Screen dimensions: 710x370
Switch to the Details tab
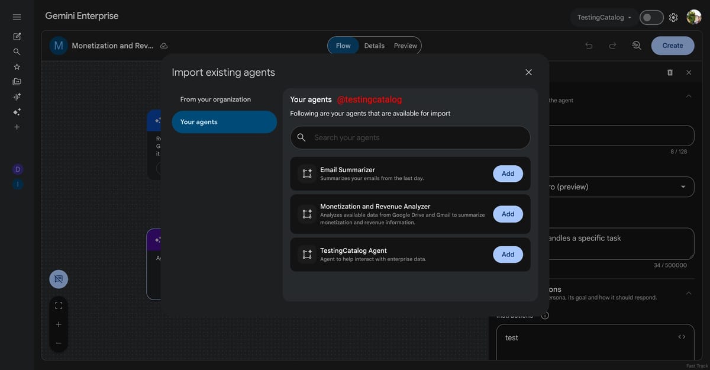point(374,46)
